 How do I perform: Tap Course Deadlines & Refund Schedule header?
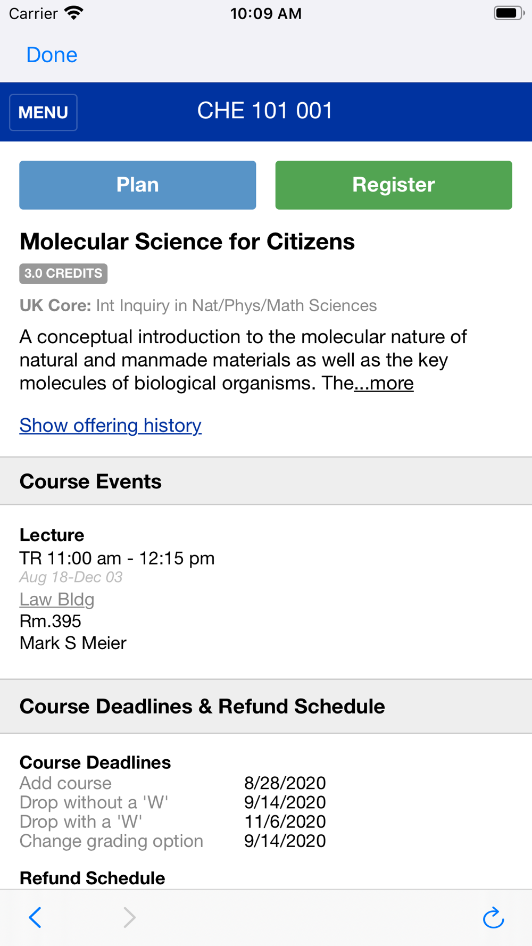202,707
